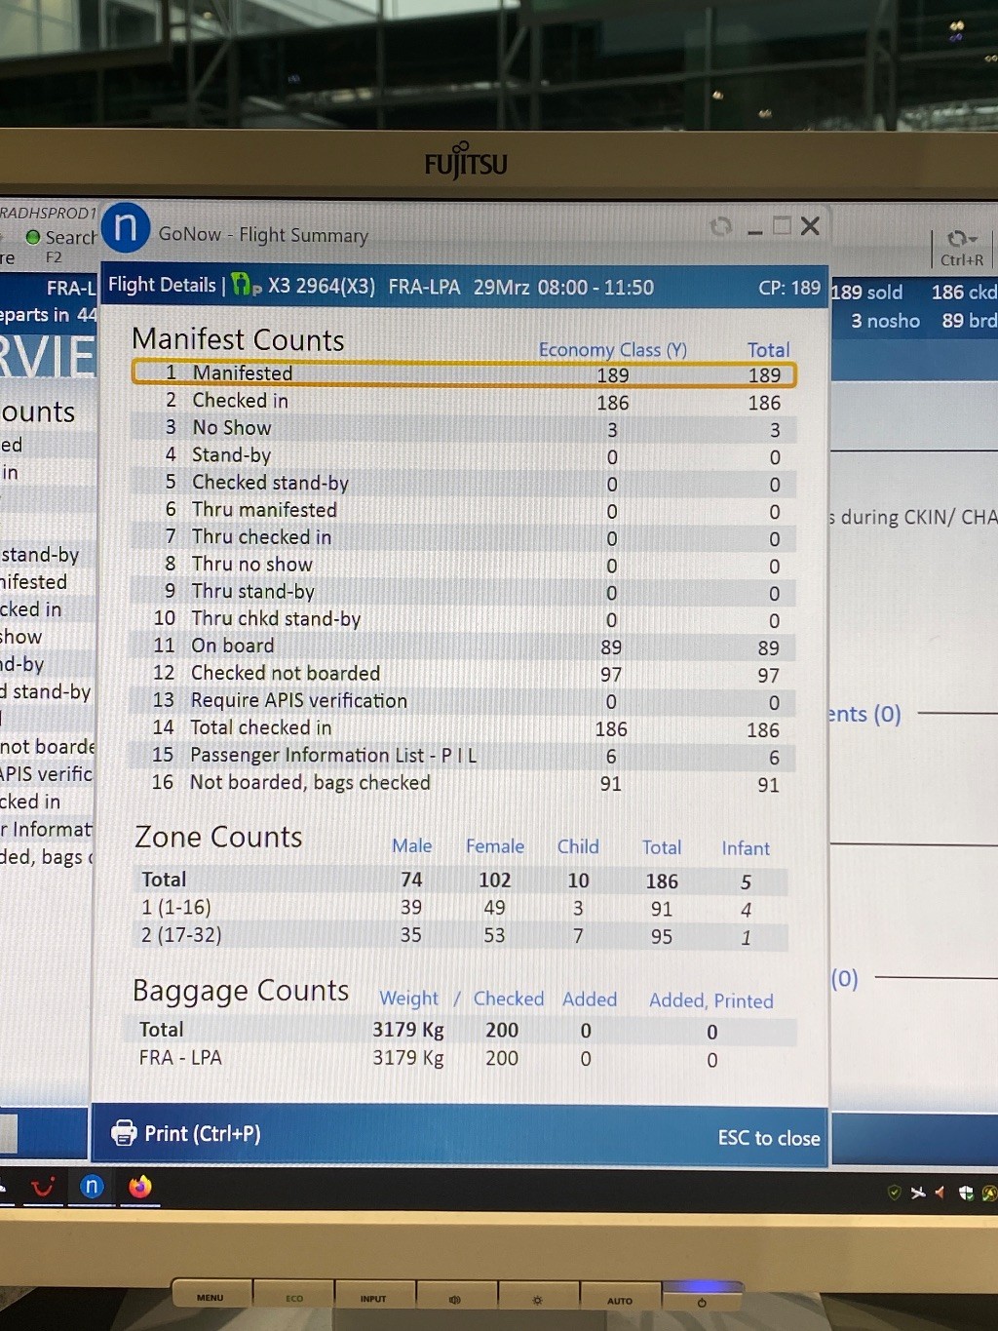The image size is (998, 1331).
Task: Open Firefox from the taskbar
Action: pos(140,1187)
